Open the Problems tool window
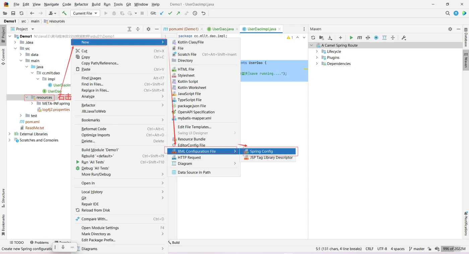469x254 pixels. (x=39, y=243)
